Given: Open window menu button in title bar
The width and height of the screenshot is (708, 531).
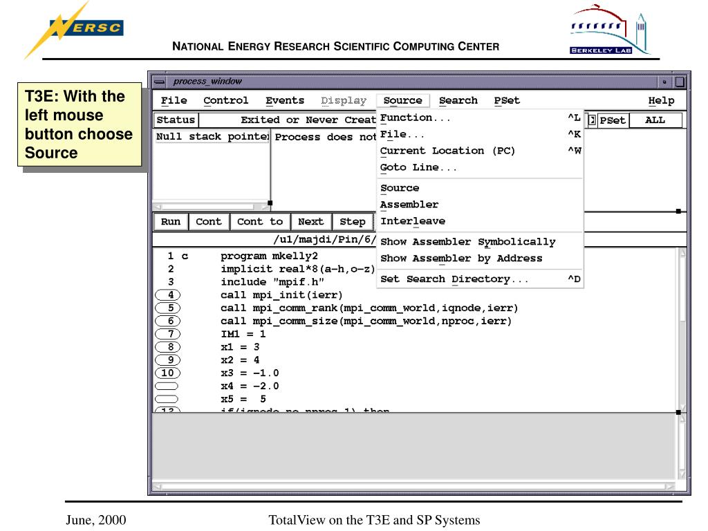Looking at the screenshot, I should pyautogui.click(x=160, y=82).
